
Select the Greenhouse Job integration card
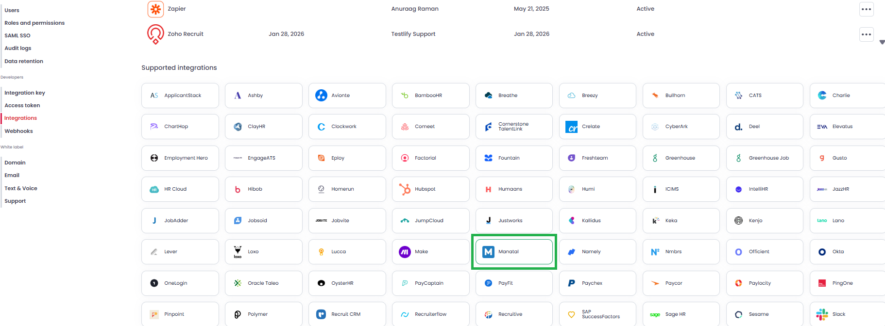pos(765,158)
